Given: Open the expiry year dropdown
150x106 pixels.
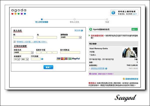Looking at the screenshot, I should (25, 59).
